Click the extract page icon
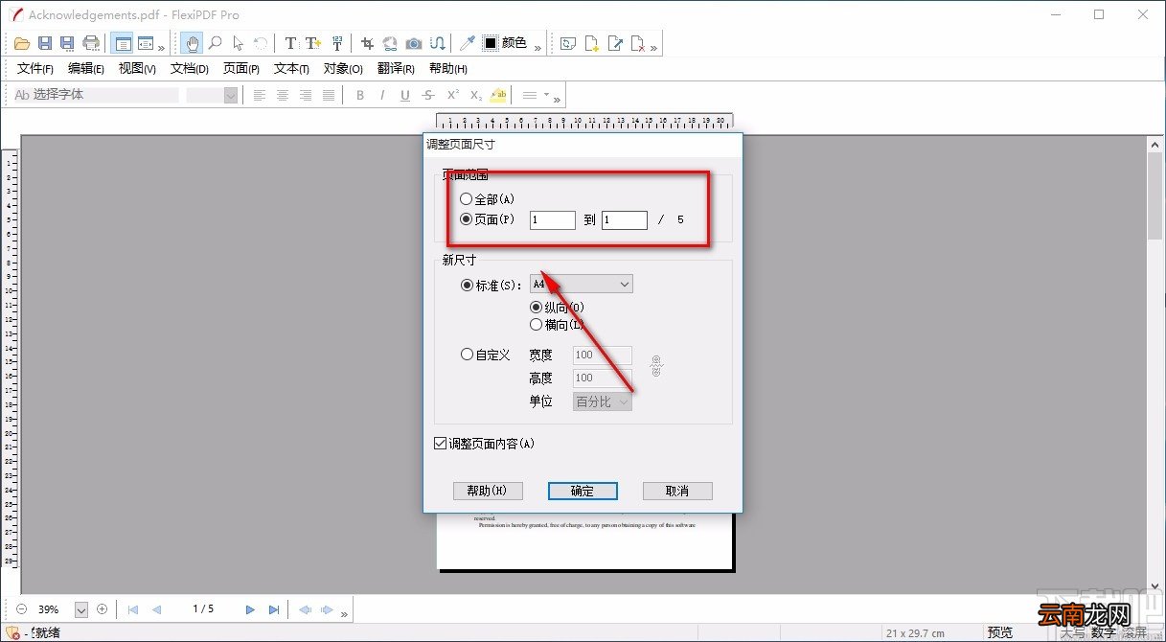The image size is (1166, 642). (x=615, y=43)
